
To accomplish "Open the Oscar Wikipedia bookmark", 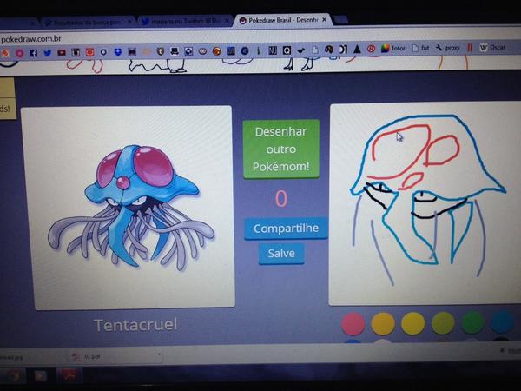I will [492, 48].
